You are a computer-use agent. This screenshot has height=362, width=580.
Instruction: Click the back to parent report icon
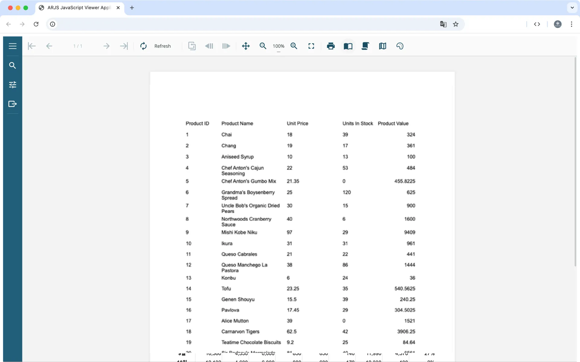[x=192, y=46]
